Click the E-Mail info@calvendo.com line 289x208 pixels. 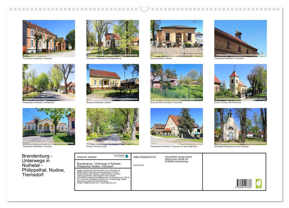[96, 183]
